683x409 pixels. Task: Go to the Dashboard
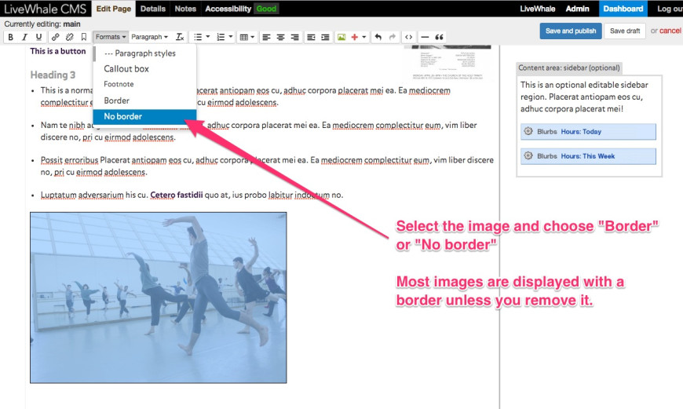click(623, 9)
